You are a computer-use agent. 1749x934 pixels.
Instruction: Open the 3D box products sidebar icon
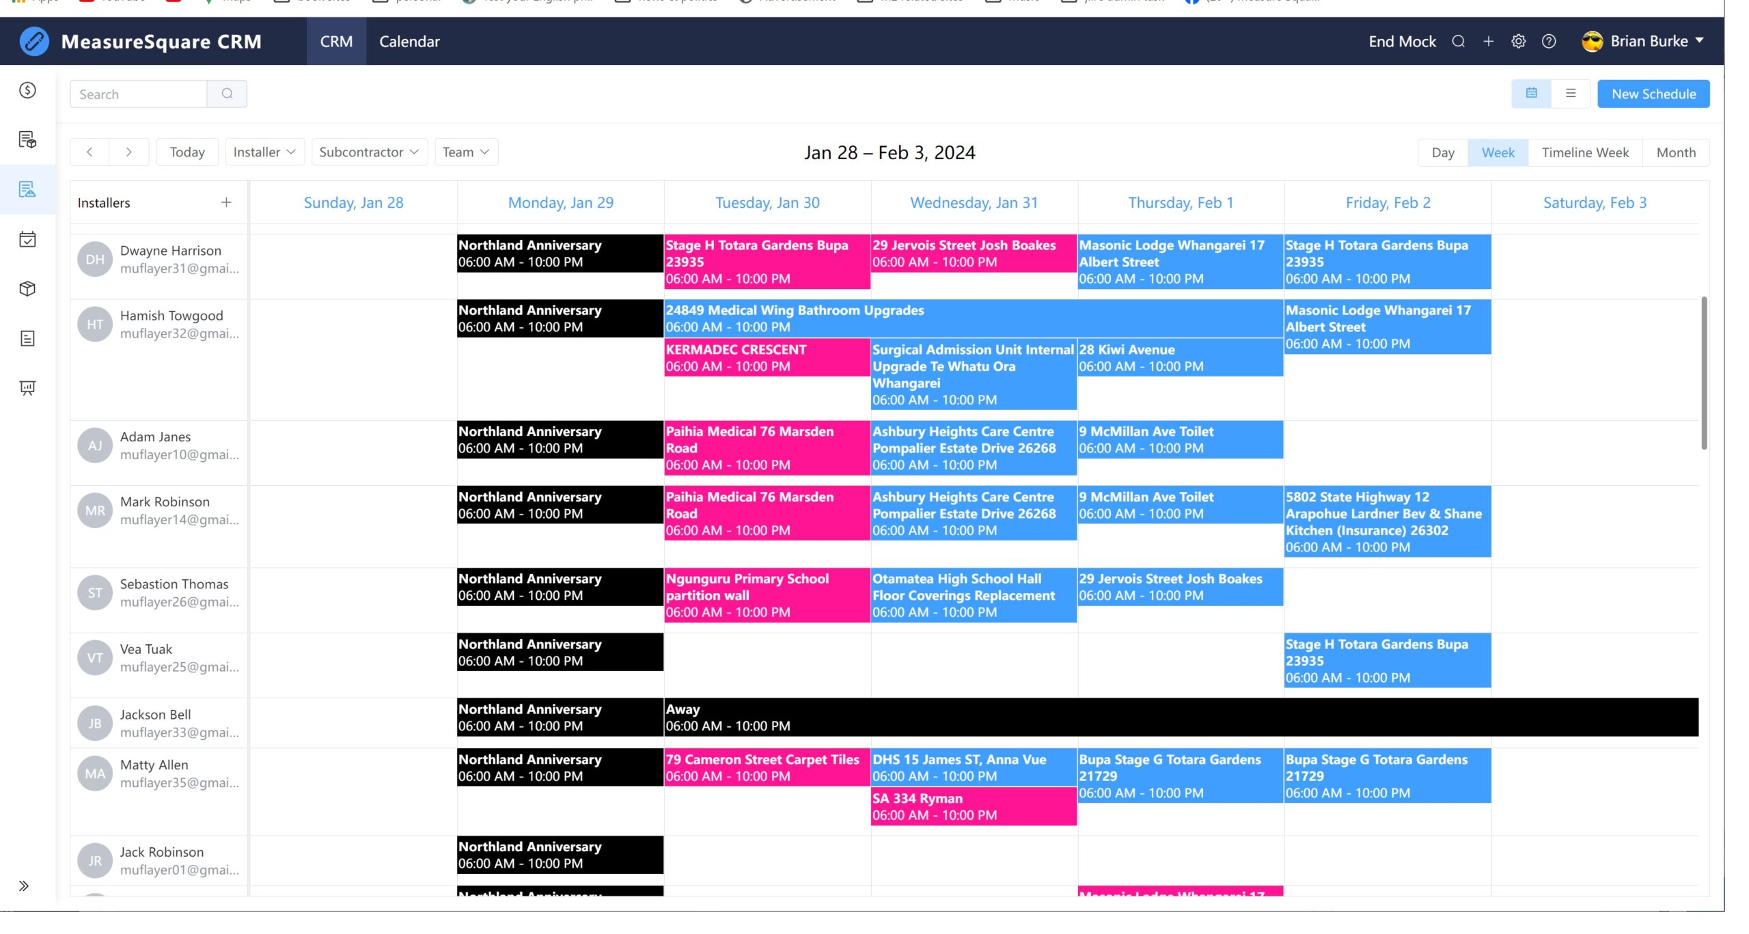(27, 288)
